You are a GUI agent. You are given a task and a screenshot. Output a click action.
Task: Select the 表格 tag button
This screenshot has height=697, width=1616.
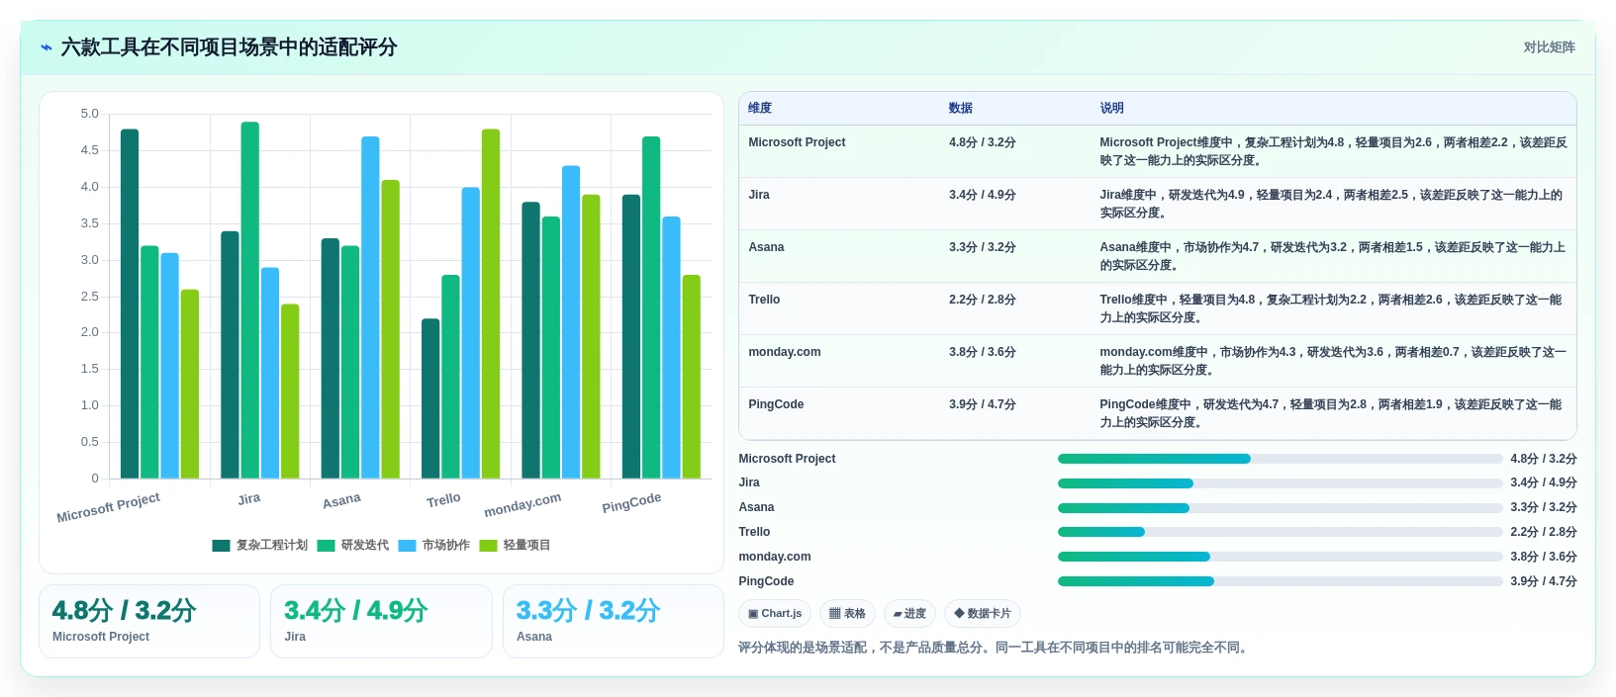point(847,614)
